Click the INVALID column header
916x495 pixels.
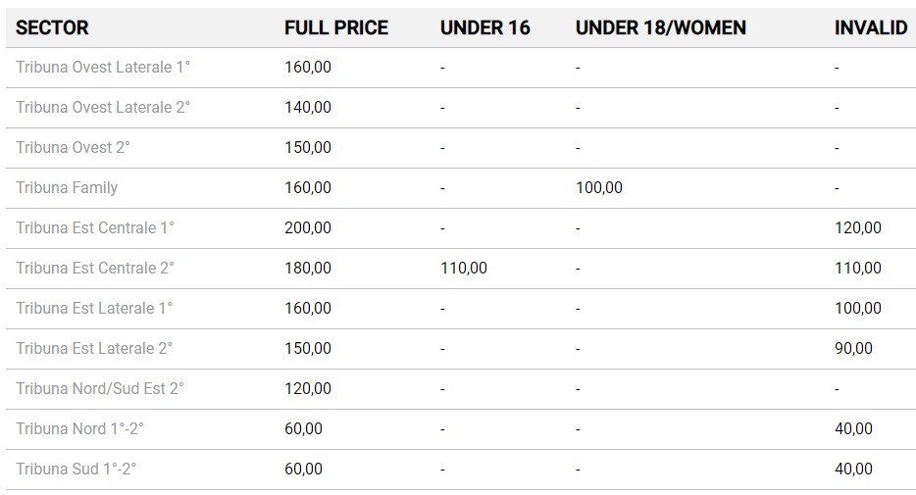(870, 27)
